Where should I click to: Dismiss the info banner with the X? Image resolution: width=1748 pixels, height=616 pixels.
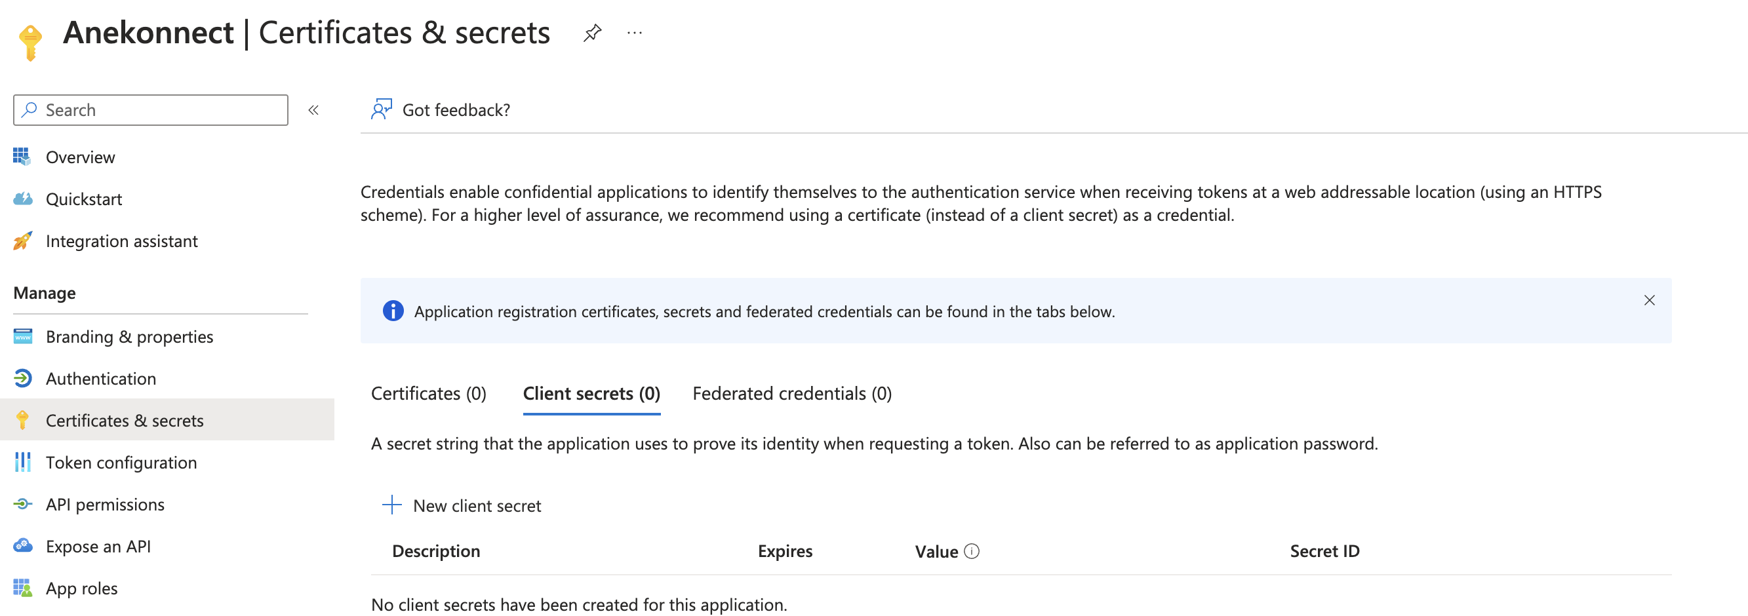pos(1650,300)
